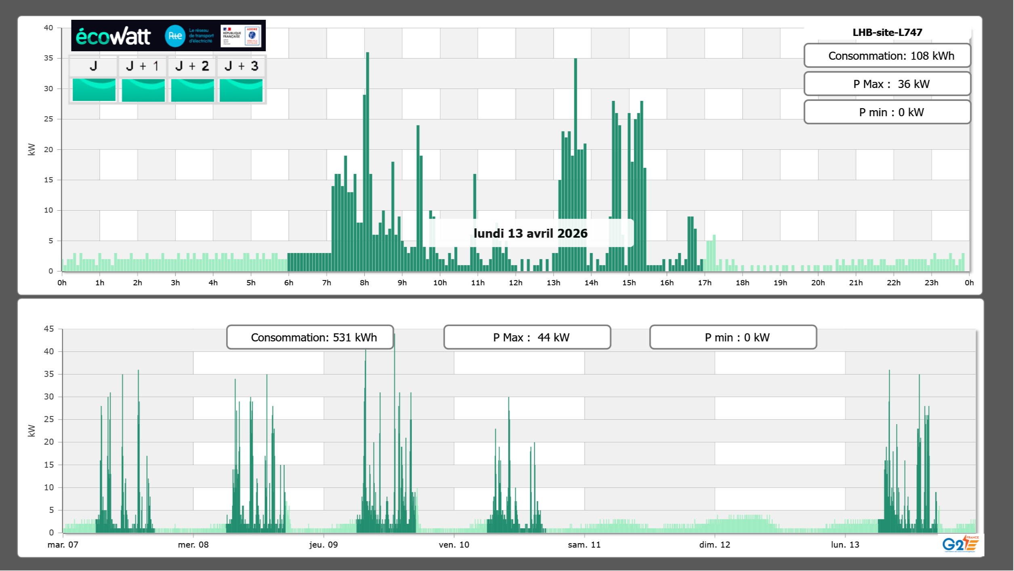Click the Consommation: 531 kWh box
The image size is (1014, 571).
click(x=310, y=337)
